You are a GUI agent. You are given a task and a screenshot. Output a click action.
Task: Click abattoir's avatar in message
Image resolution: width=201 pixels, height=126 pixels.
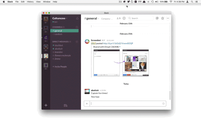[x=87, y=91]
